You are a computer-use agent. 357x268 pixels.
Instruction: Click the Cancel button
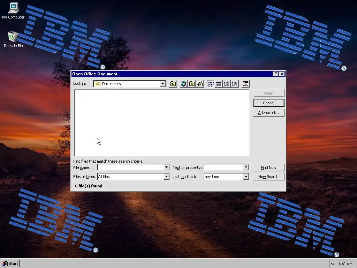(x=269, y=103)
